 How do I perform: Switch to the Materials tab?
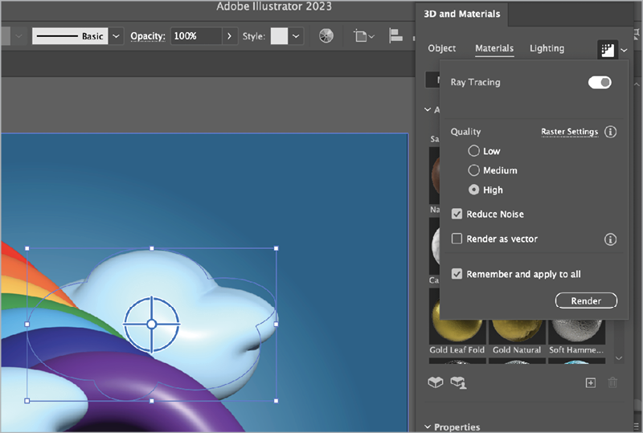point(494,48)
